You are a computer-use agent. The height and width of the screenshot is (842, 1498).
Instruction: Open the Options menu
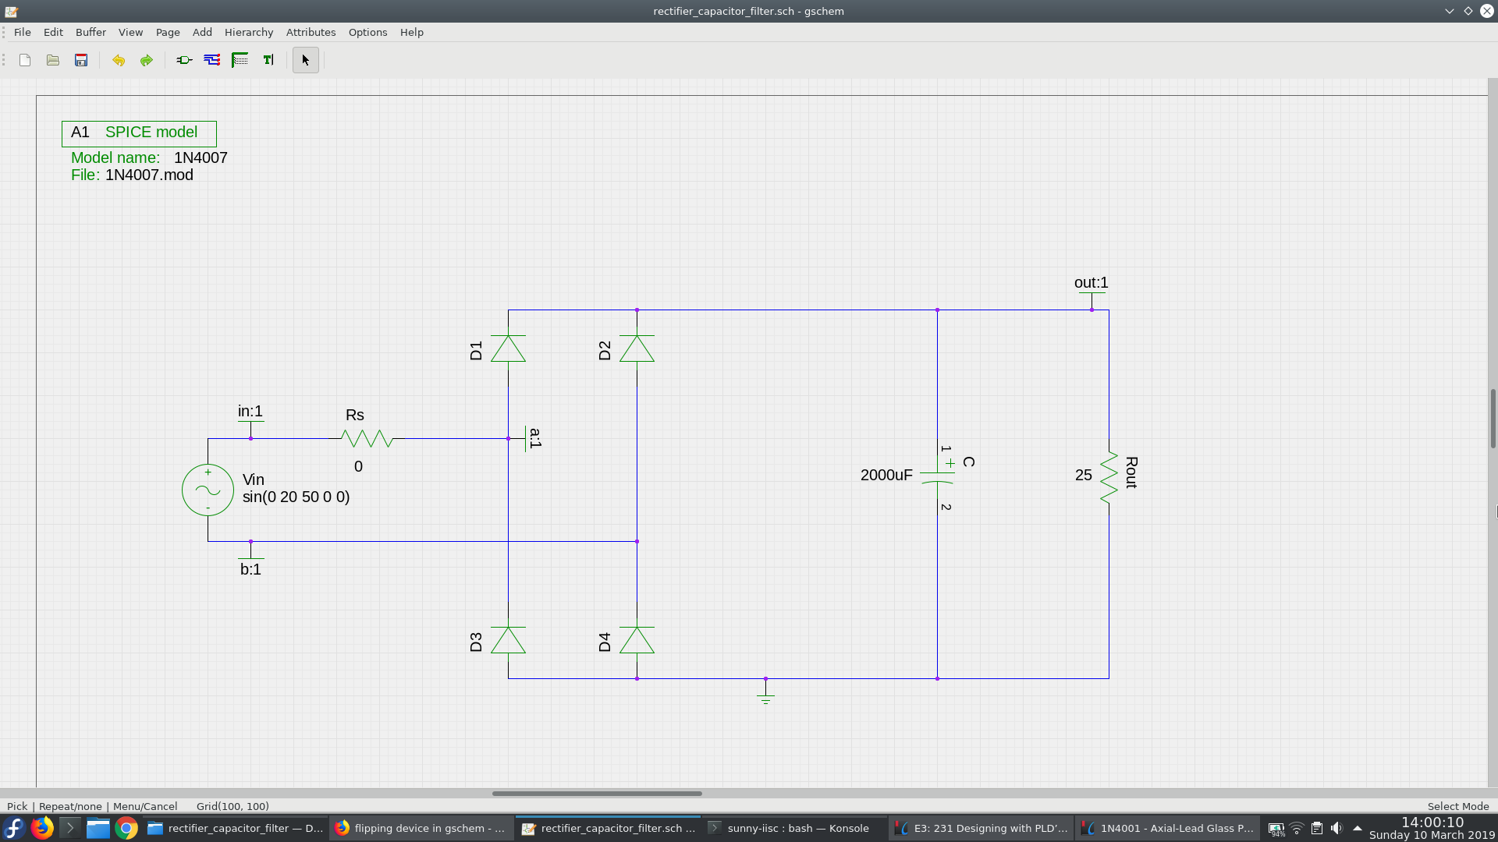point(367,32)
